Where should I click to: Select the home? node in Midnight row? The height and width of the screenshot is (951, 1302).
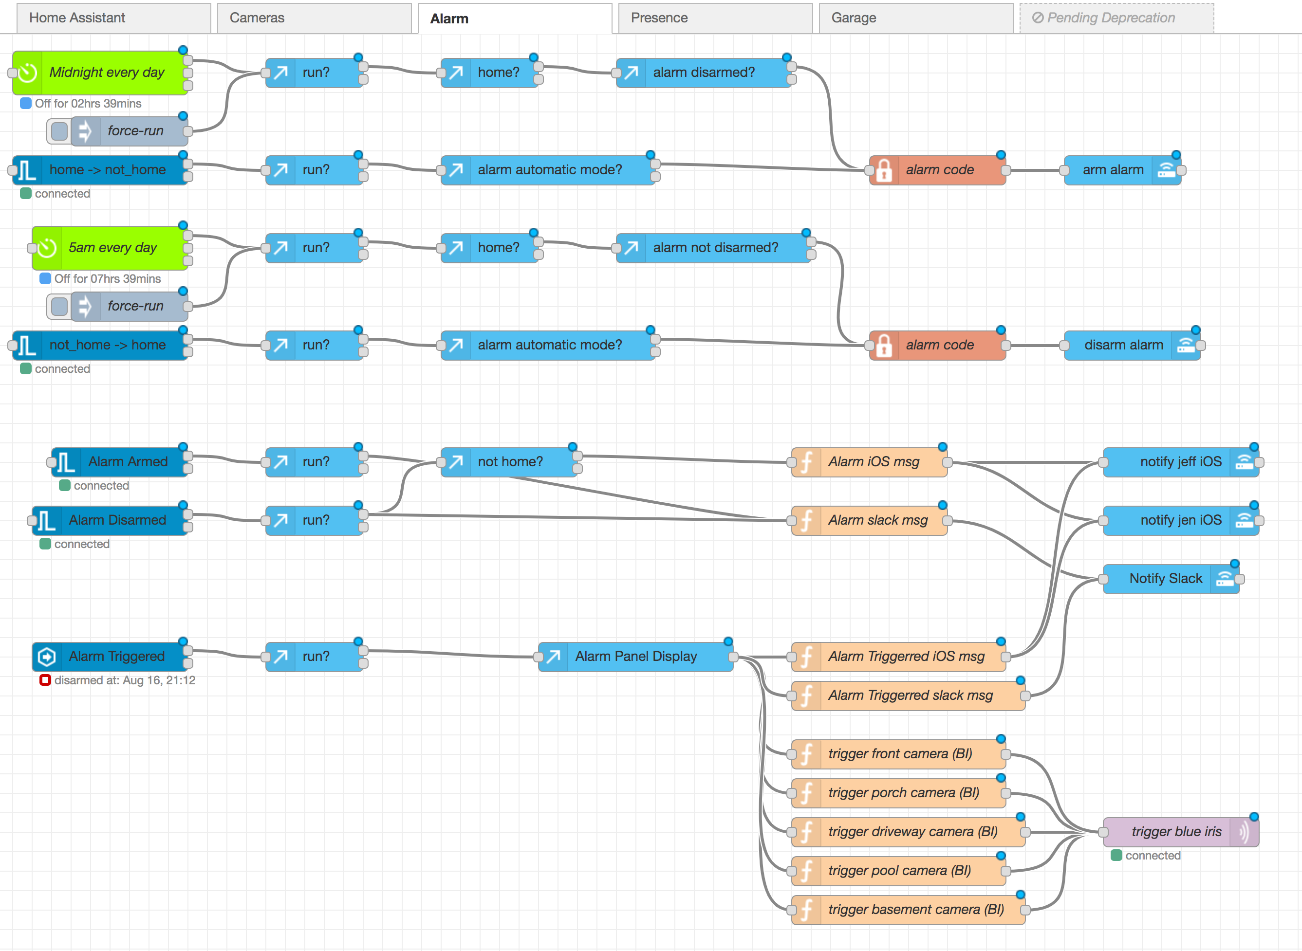click(x=490, y=73)
